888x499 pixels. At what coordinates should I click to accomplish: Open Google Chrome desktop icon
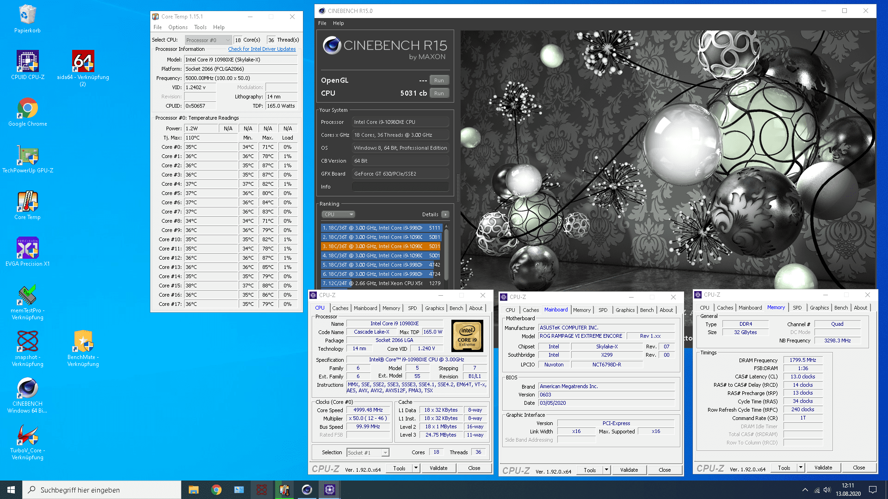(x=28, y=112)
